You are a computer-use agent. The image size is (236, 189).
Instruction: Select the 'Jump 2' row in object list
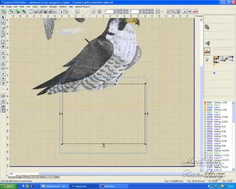[218, 114]
